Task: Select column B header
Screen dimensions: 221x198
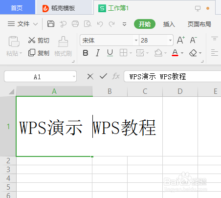Action: (x=110, y=91)
